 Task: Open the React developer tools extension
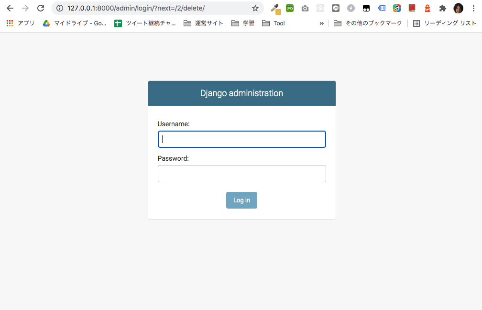(320, 8)
